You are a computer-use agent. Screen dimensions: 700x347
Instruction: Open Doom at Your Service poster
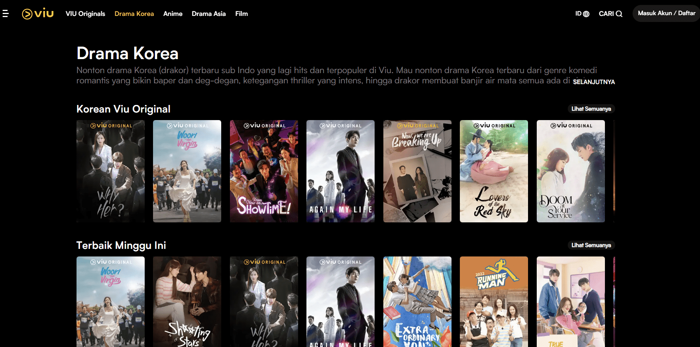click(571, 171)
